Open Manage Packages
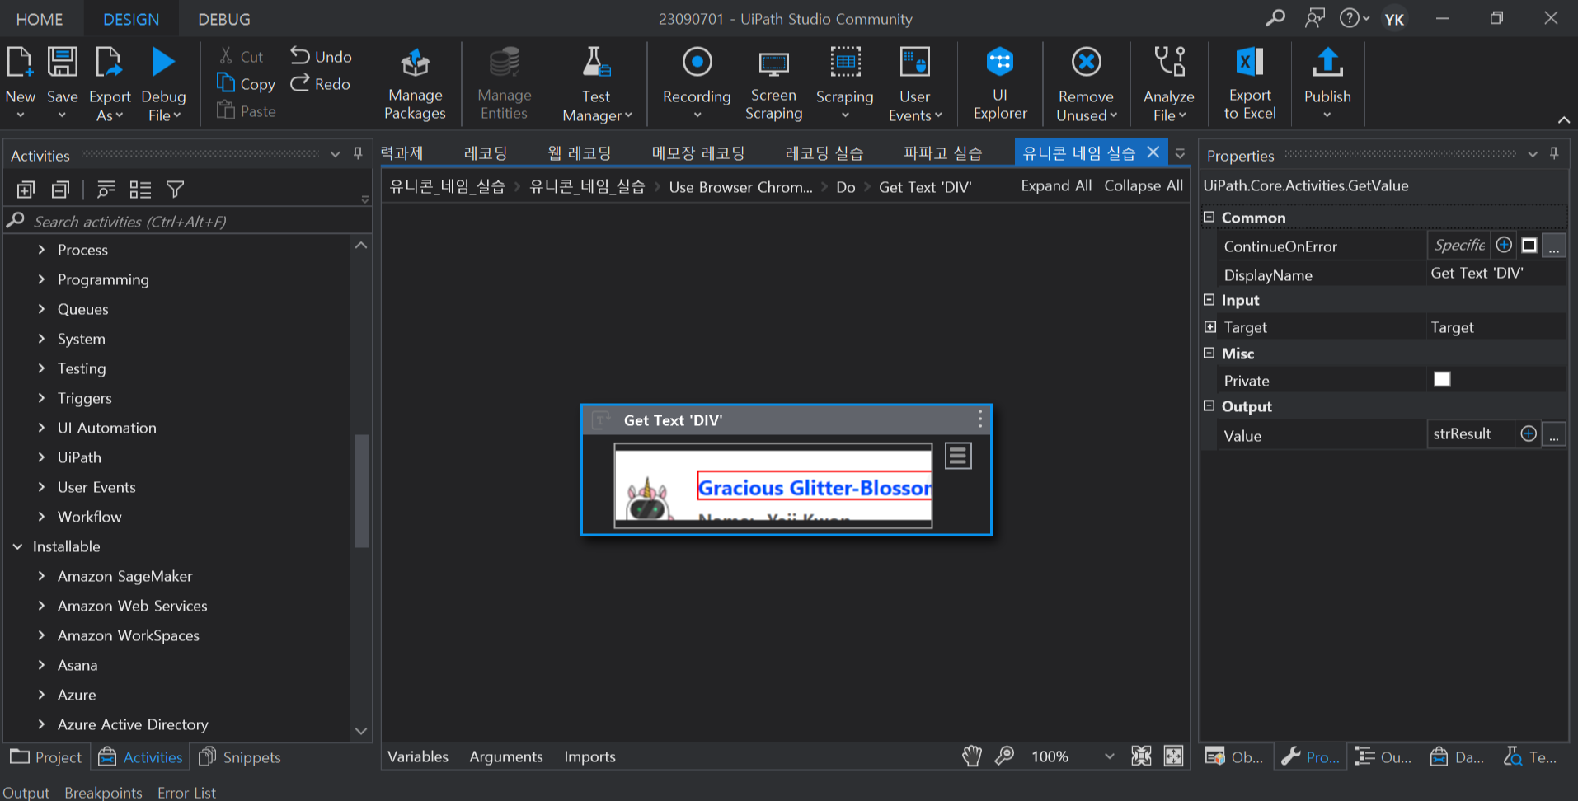 point(415,84)
